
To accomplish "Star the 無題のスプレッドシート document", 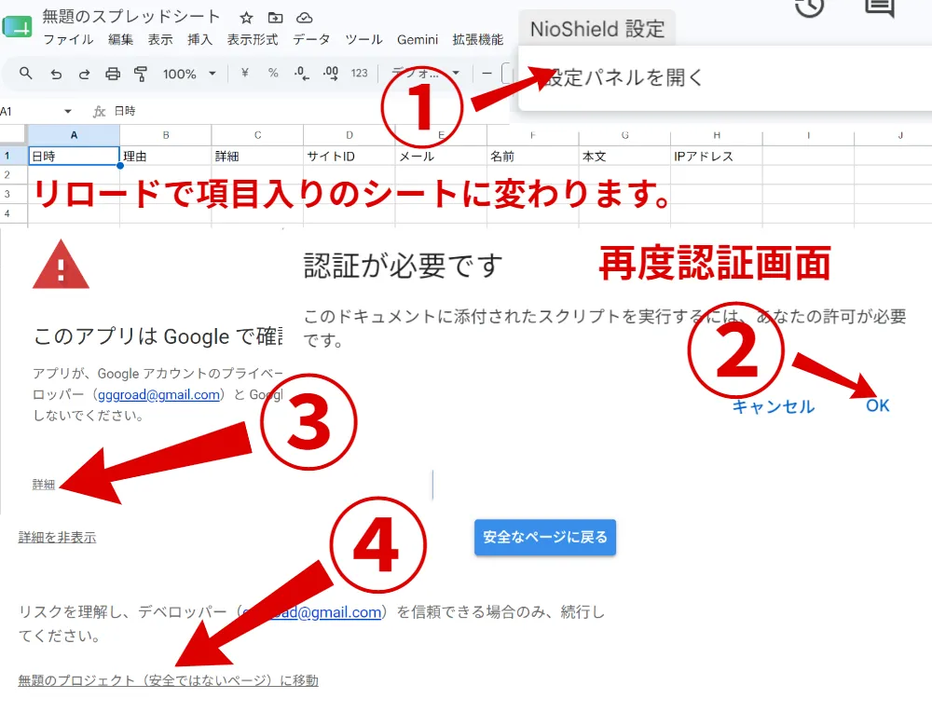I will (x=246, y=18).
